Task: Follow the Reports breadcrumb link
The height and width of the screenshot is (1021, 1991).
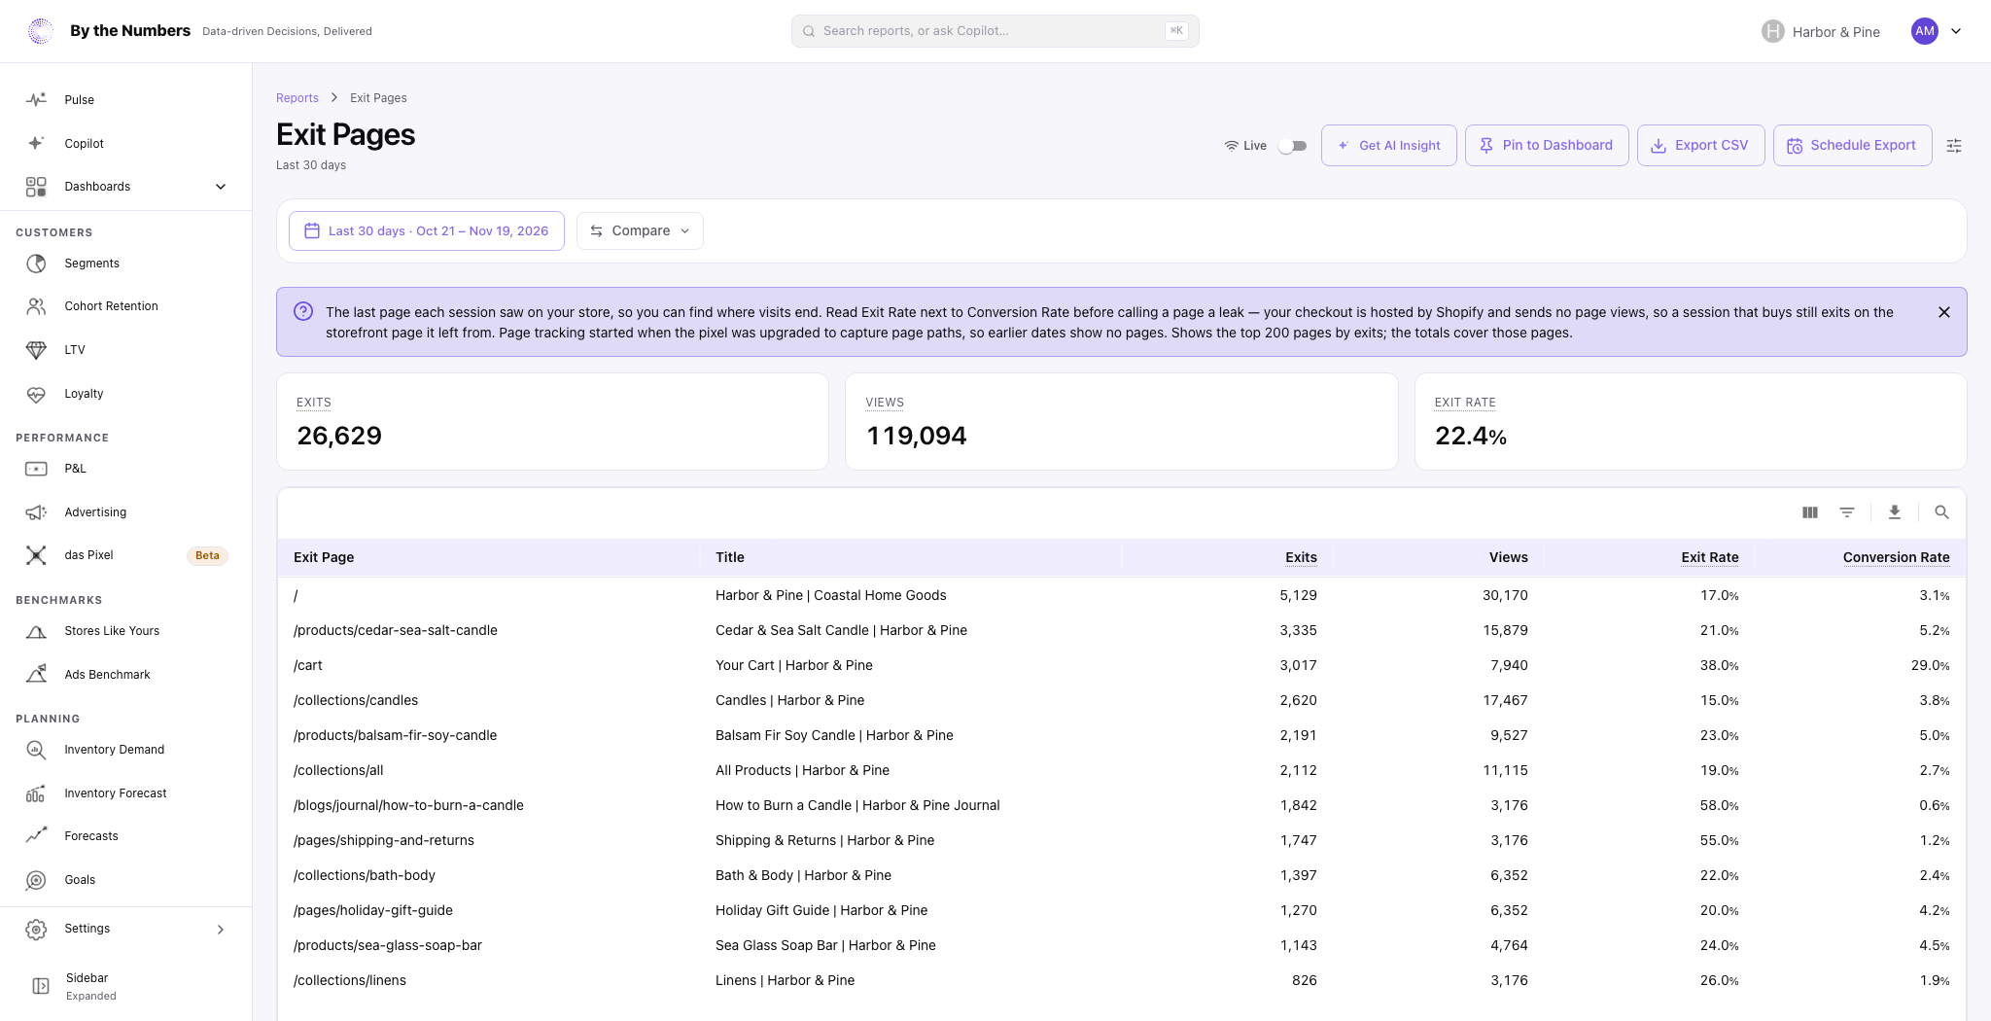Action: pyautogui.click(x=297, y=98)
